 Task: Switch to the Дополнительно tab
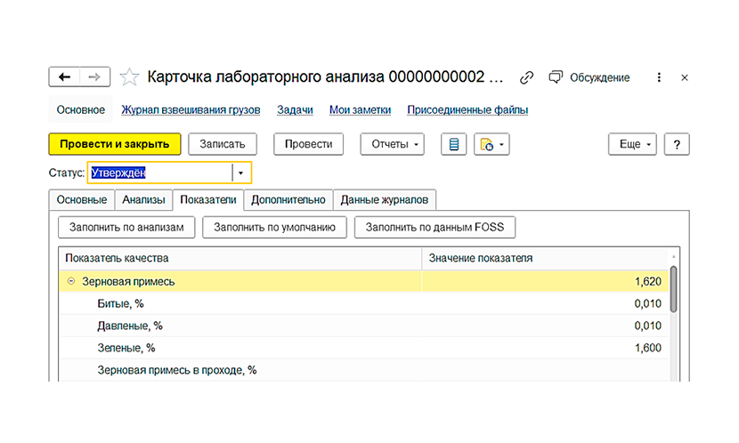click(x=288, y=200)
